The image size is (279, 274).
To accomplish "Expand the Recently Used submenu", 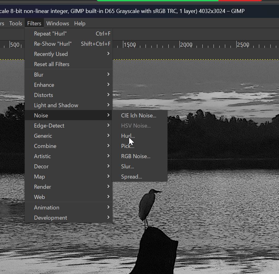I will 51,54.
